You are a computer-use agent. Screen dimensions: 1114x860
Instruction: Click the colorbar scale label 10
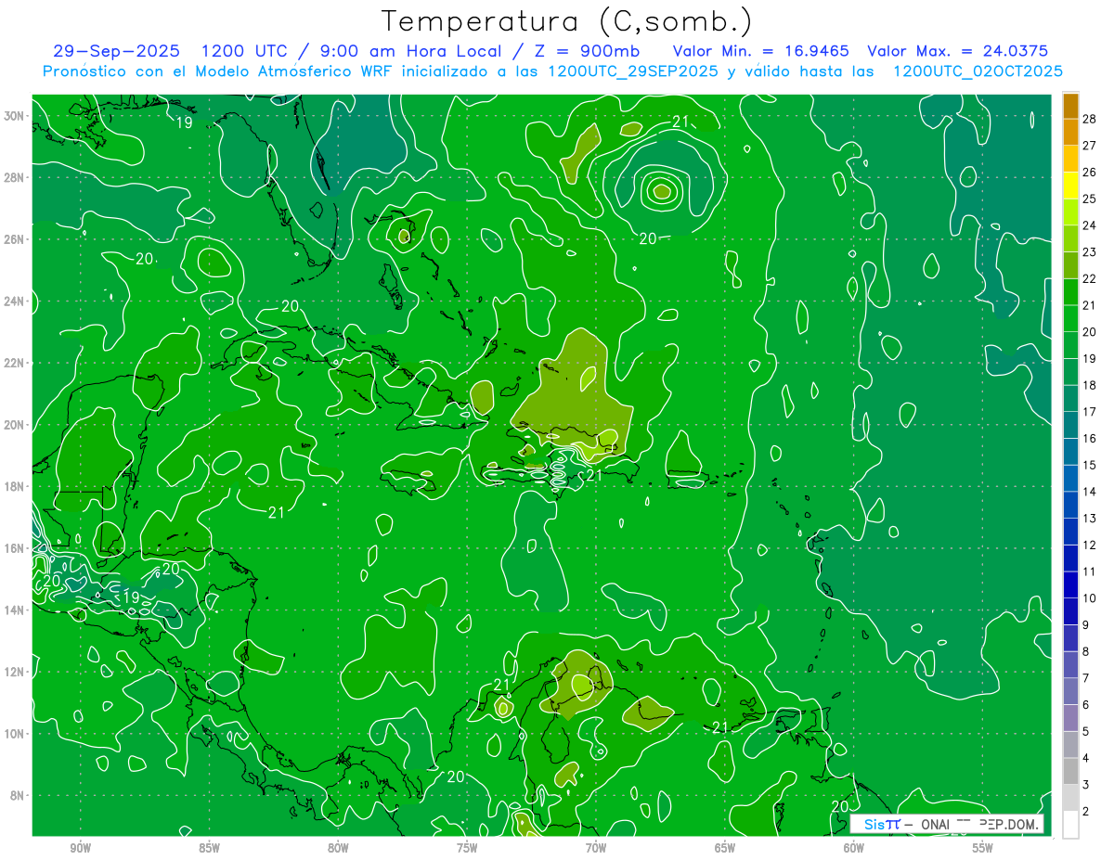click(x=1090, y=598)
